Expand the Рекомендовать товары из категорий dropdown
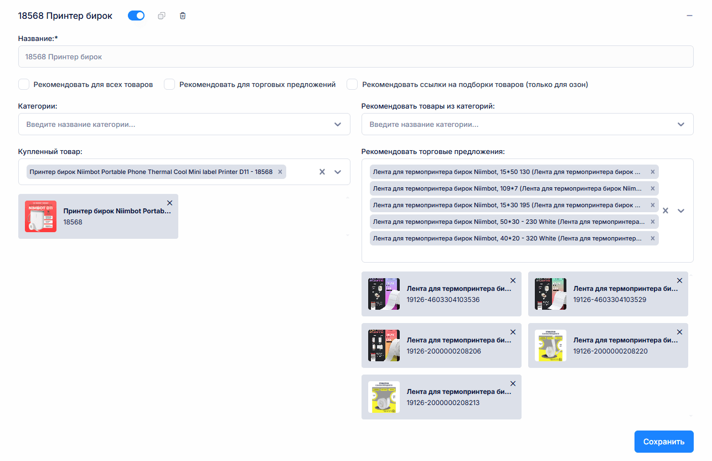712x461 pixels. coord(681,125)
